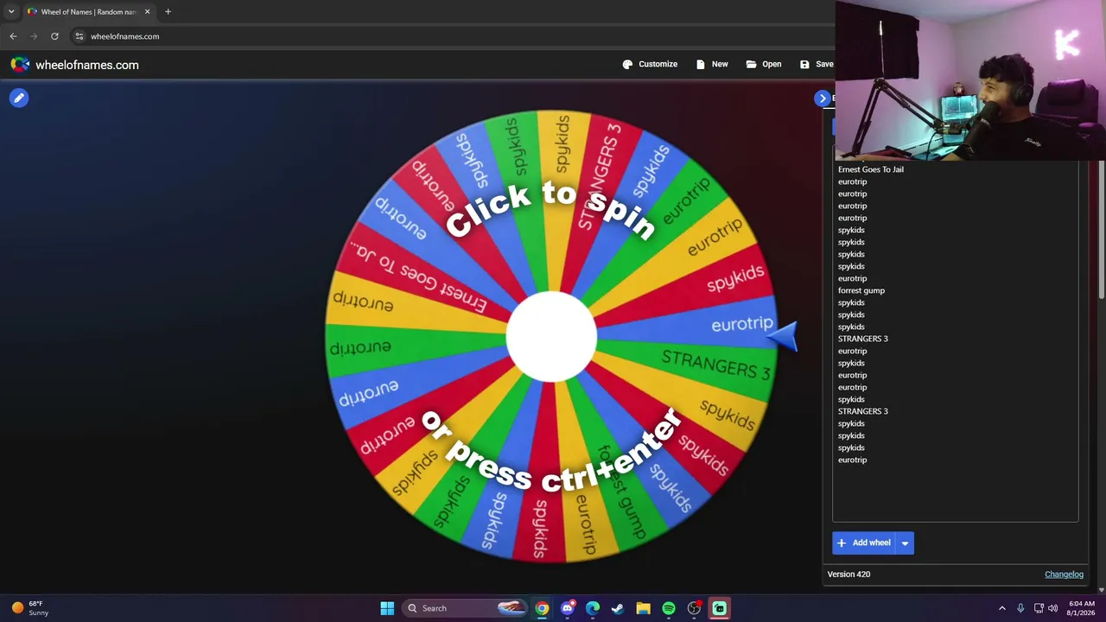Open the Add wheel dropdown arrow
Viewport: 1106px width, 622px height.
tap(905, 543)
